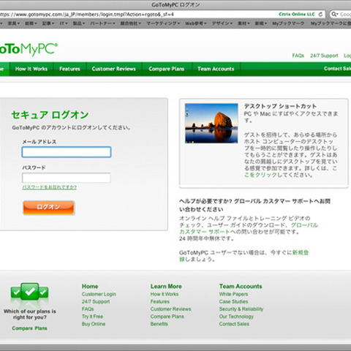The height and width of the screenshot is (351, 351).
Task: Select the Compare Plans nav tab
Action: 167,69
